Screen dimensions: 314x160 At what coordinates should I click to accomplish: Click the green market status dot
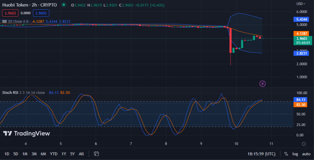(64, 5)
